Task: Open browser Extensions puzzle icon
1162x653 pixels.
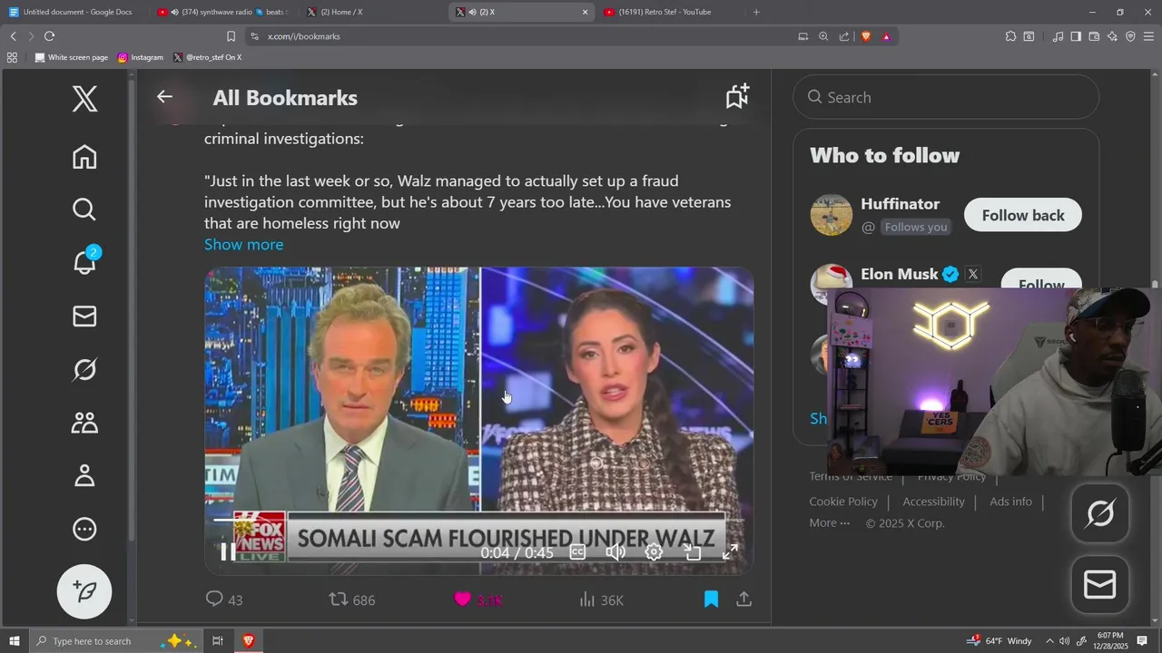Action: coord(1010,36)
